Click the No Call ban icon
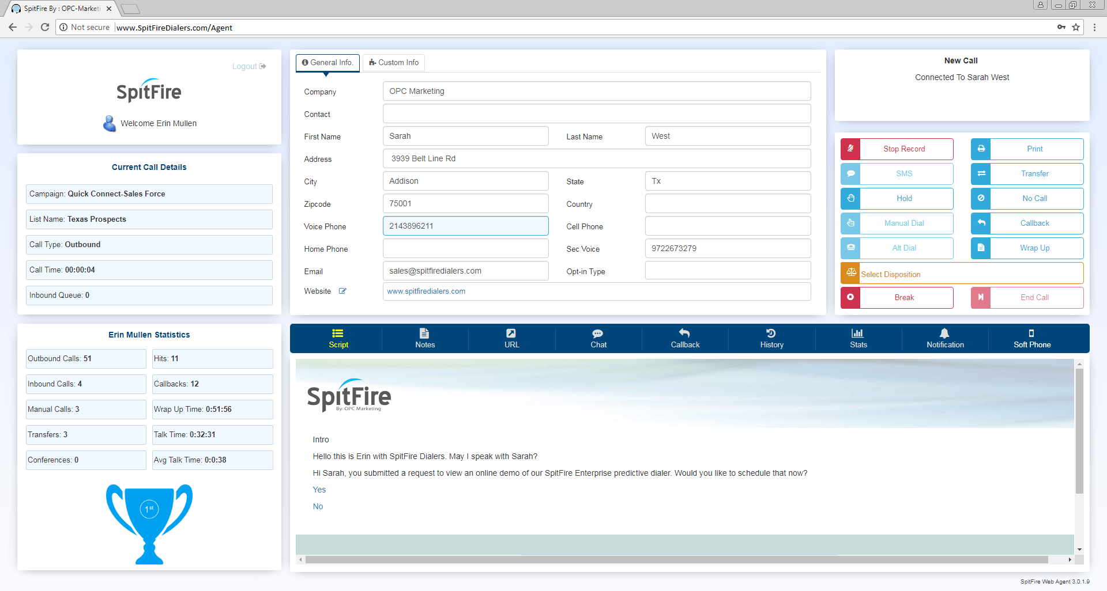Image resolution: width=1107 pixels, height=591 pixels. coord(981,198)
